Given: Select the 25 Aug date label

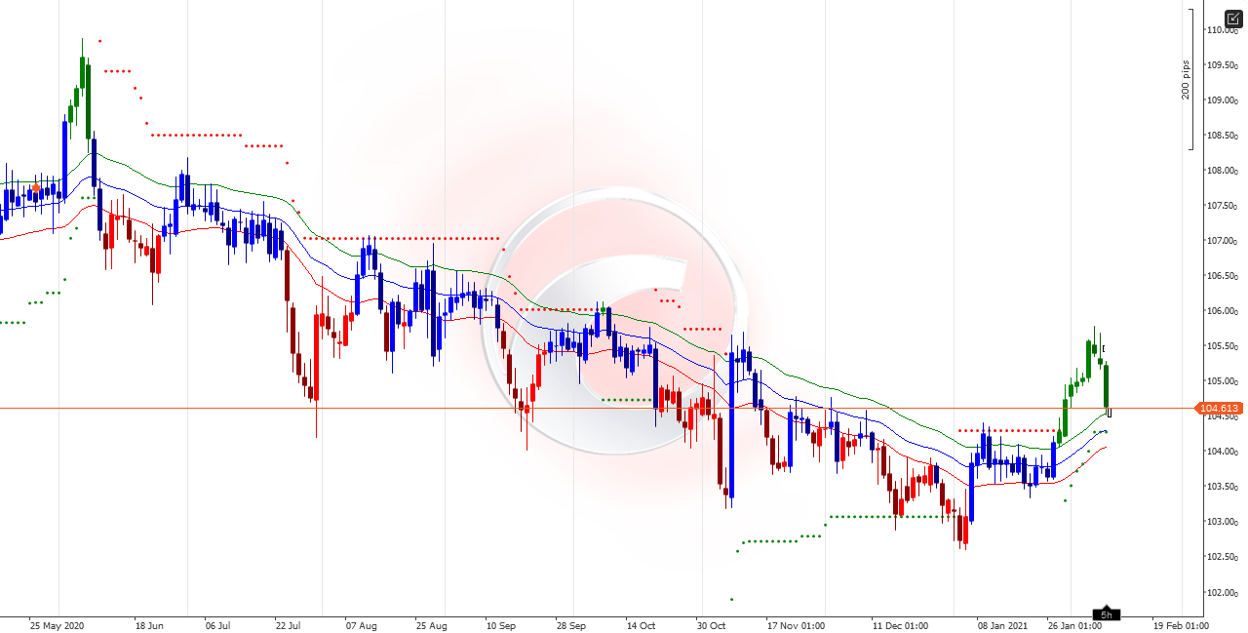Looking at the screenshot, I should pos(431,625).
